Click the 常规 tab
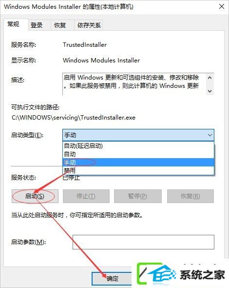 (x=16, y=24)
